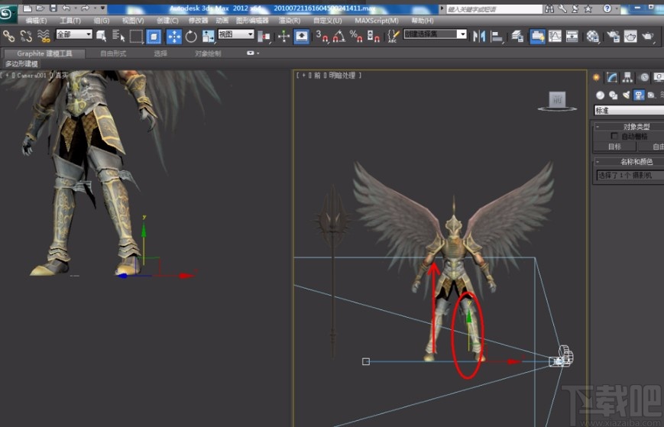The height and width of the screenshot is (427, 664).
Task: Click the Select and Manipulate icon
Action: (283, 37)
